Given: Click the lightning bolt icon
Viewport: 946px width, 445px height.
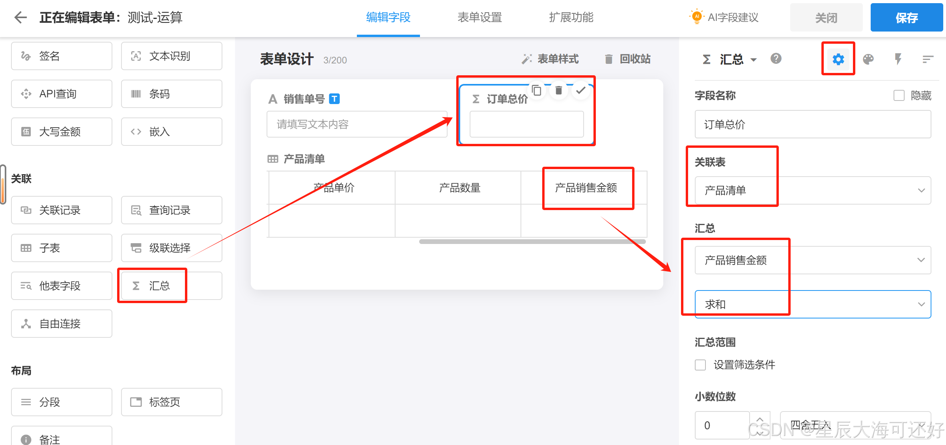Looking at the screenshot, I should pos(898,59).
